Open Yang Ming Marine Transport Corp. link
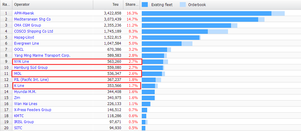The image size is (301, 131). [x=42, y=56]
